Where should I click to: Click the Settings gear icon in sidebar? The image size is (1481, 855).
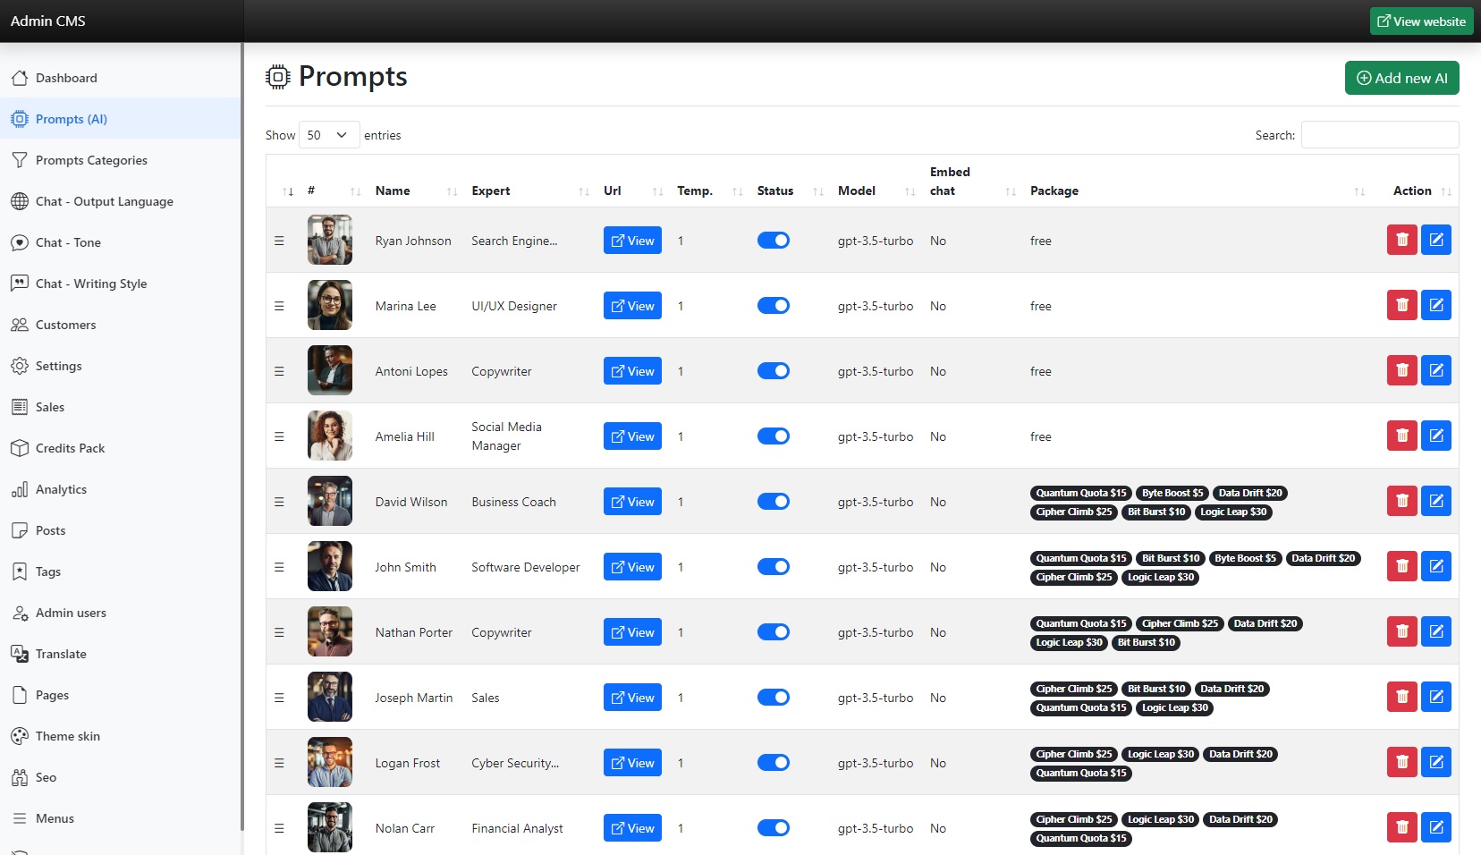tap(20, 366)
